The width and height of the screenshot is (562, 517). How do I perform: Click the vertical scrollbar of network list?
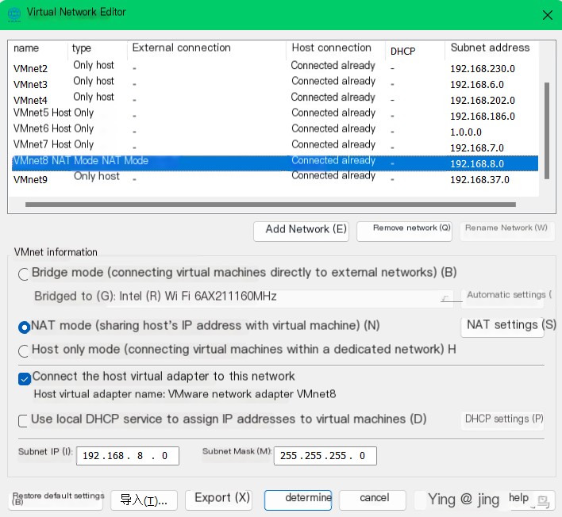coord(547,131)
